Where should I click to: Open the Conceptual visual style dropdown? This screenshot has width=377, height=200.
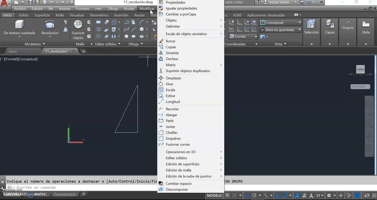(281, 23)
